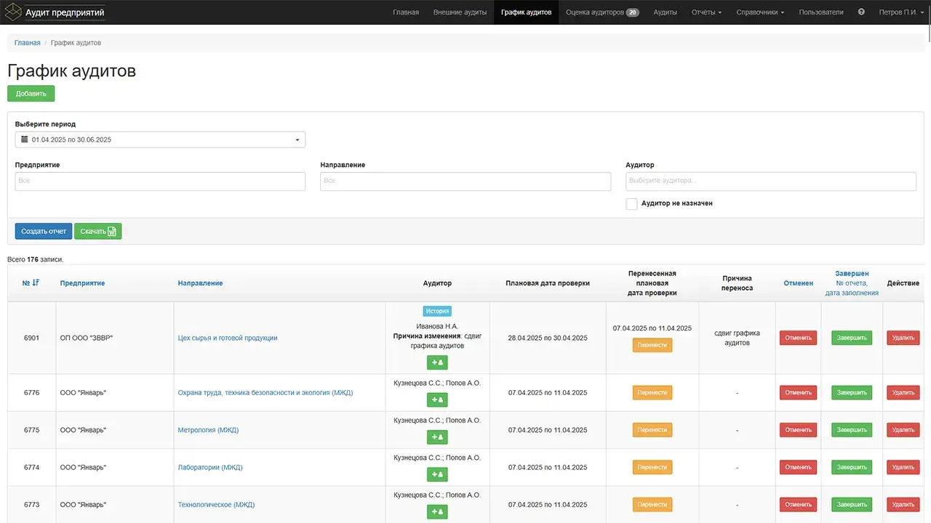This screenshot has width=931, height=523.
Task: Expand the Отчёты menu
Action: (x=706, y=12)
